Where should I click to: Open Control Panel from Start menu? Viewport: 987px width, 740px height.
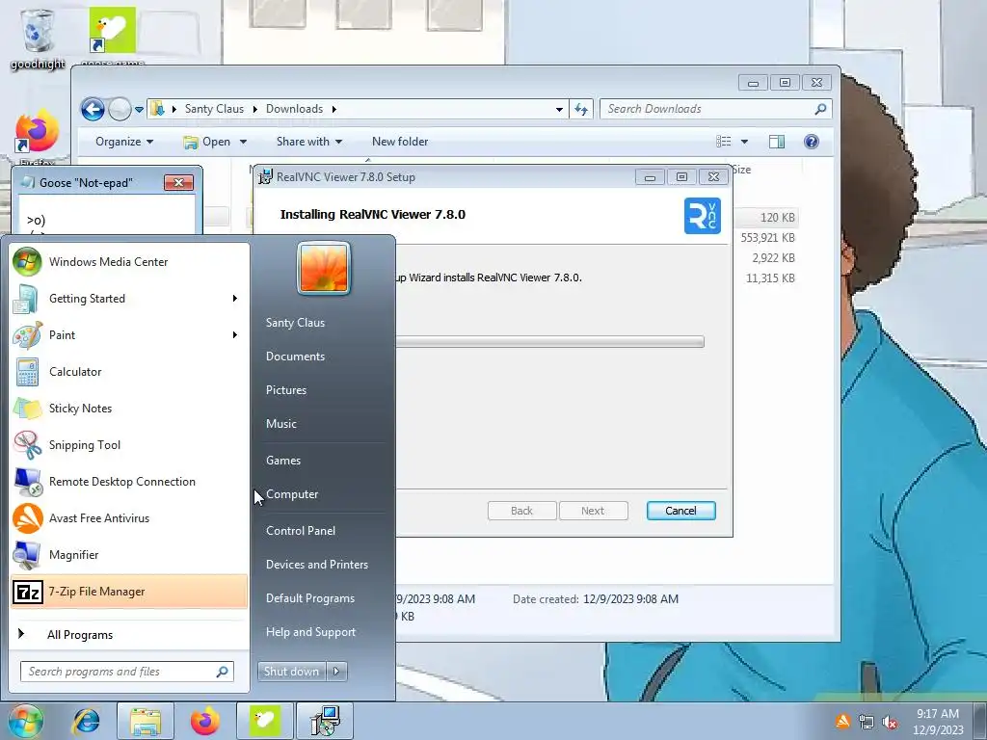coord(301,531)
